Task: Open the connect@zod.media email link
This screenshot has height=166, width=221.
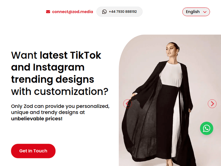Action: [x=72, y=12]
